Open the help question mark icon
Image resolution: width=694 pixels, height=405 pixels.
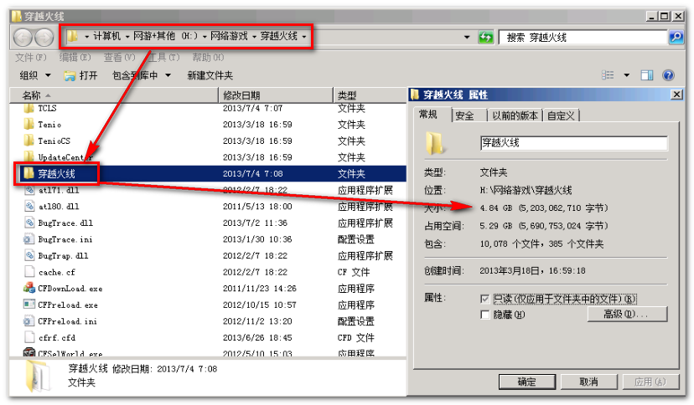pos(668,75)
